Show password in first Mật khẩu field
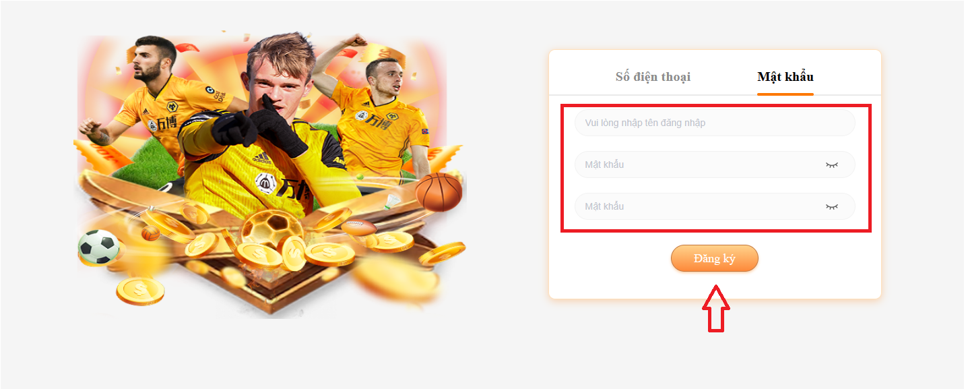This screenshot has width=966, height=389. tap(832, 165)
